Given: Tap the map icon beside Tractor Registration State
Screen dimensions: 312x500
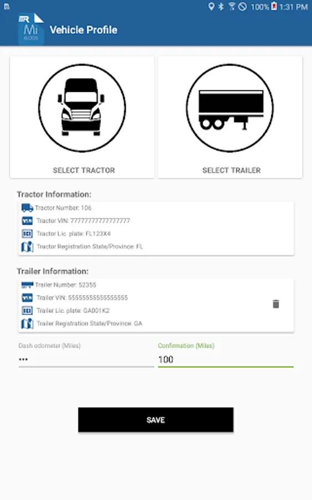Looking at the screenshot, I should click(x=27, y=247).
